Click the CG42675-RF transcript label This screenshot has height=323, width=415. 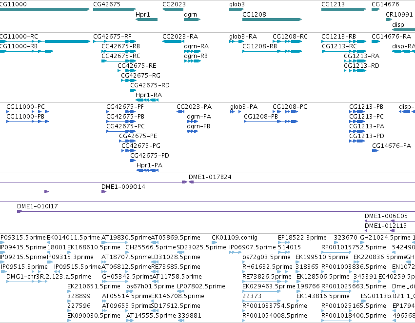[112, 36]
